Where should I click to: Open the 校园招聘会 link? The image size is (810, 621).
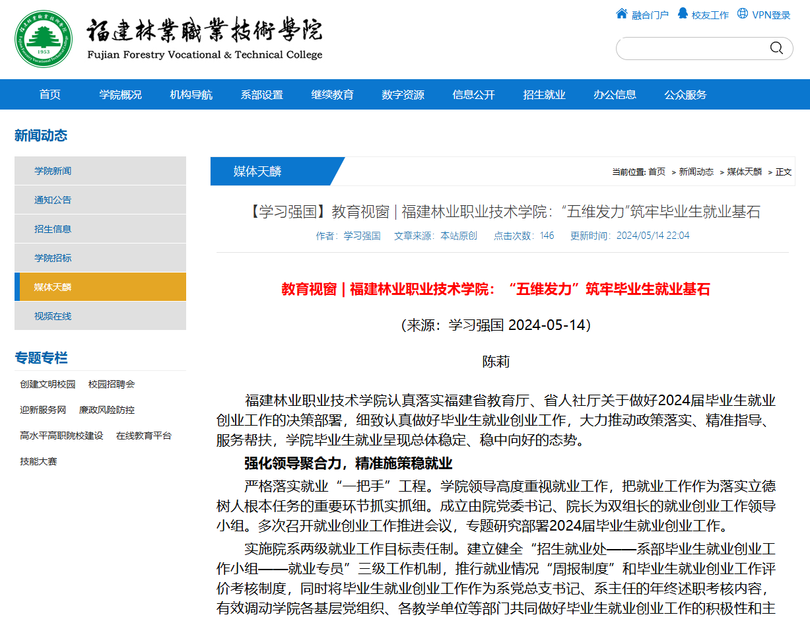tap(112, 384)
